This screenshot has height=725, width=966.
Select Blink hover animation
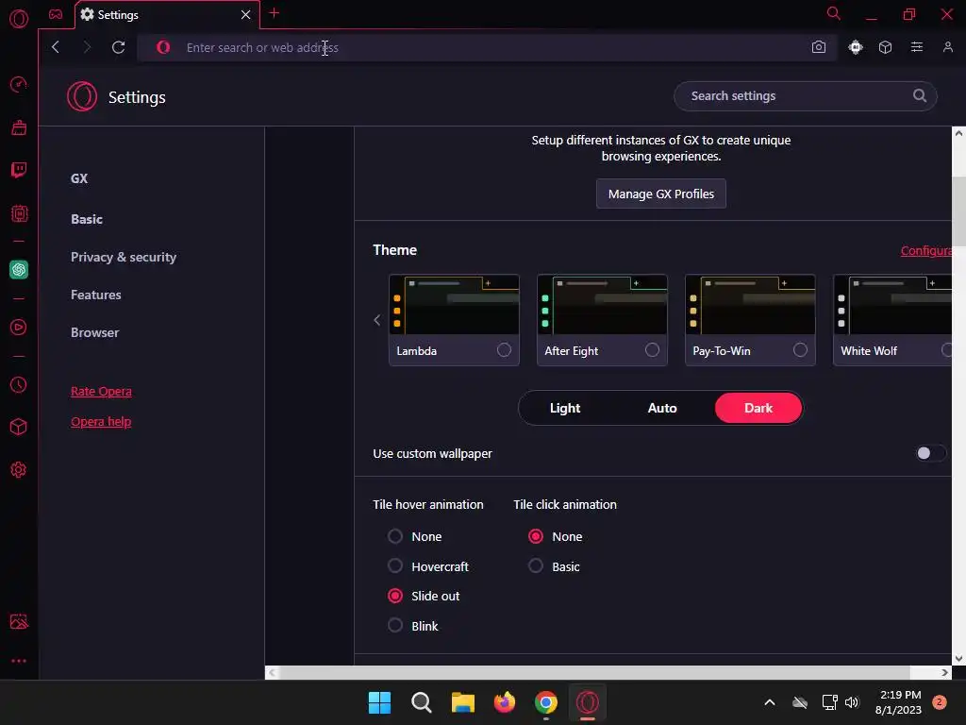pos(395,625)
